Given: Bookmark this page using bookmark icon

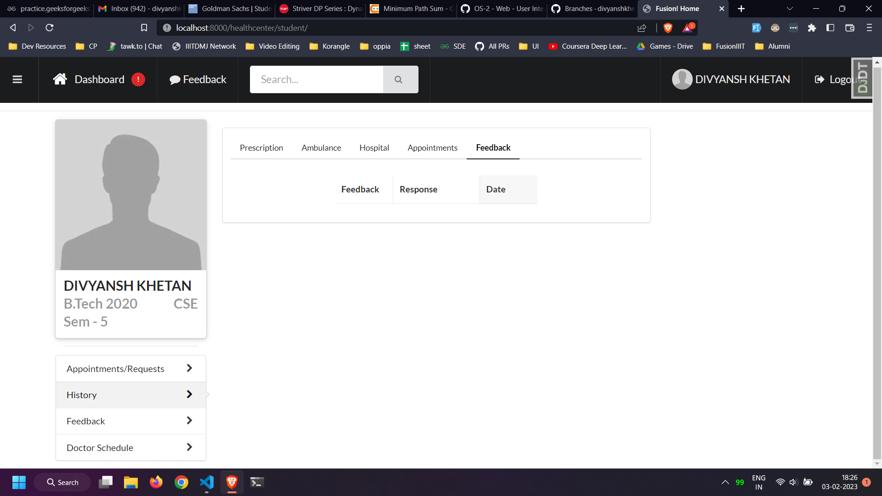Looking at the screenshot, I should point(144,28).
